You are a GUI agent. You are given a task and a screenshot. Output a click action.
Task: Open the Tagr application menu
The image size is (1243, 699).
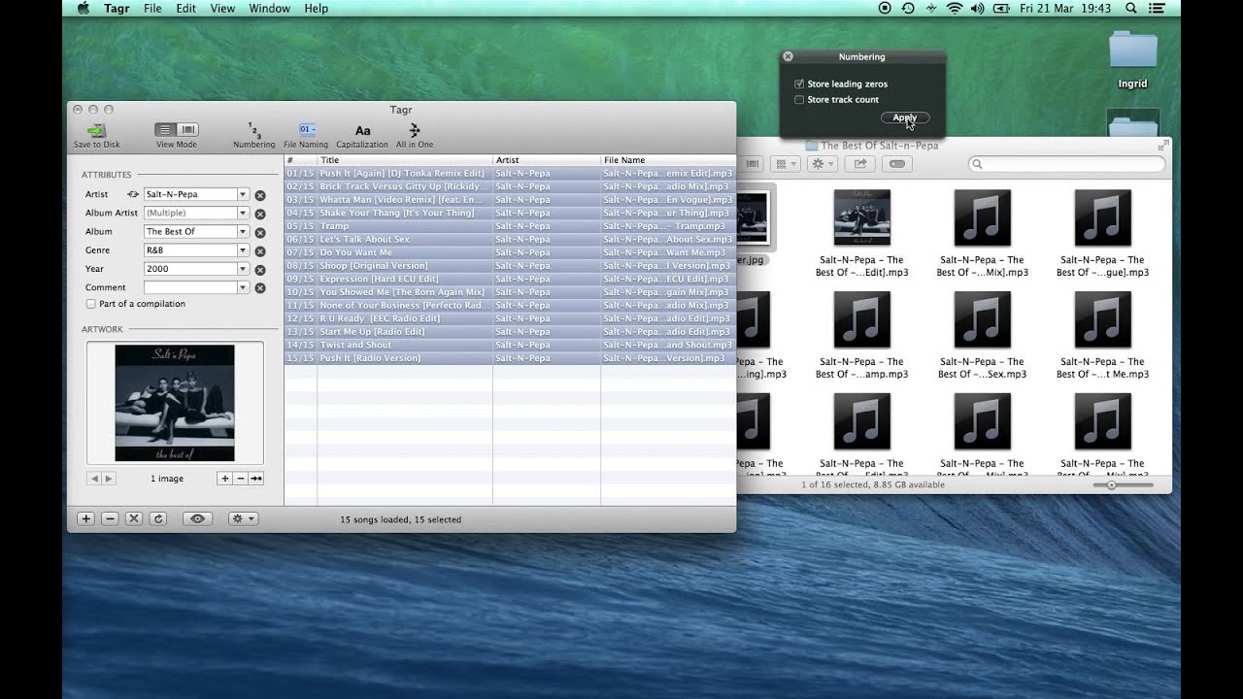117,9
